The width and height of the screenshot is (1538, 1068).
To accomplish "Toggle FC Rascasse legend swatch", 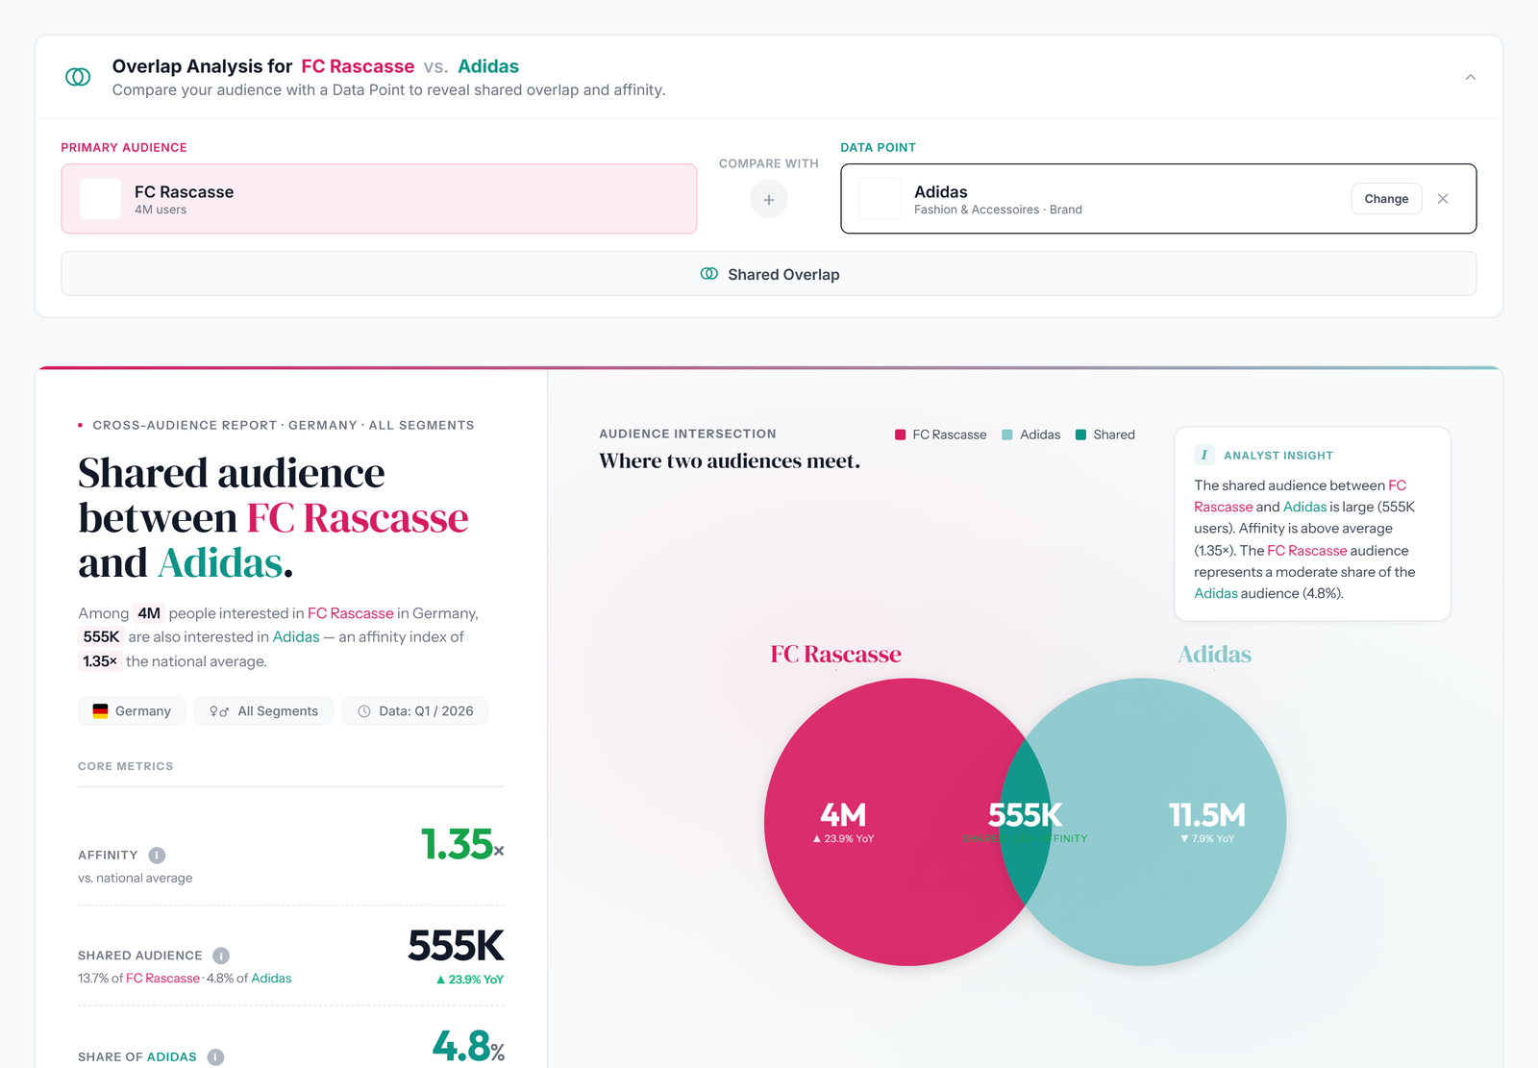I will pyautogui.click(x=901, y=435).
